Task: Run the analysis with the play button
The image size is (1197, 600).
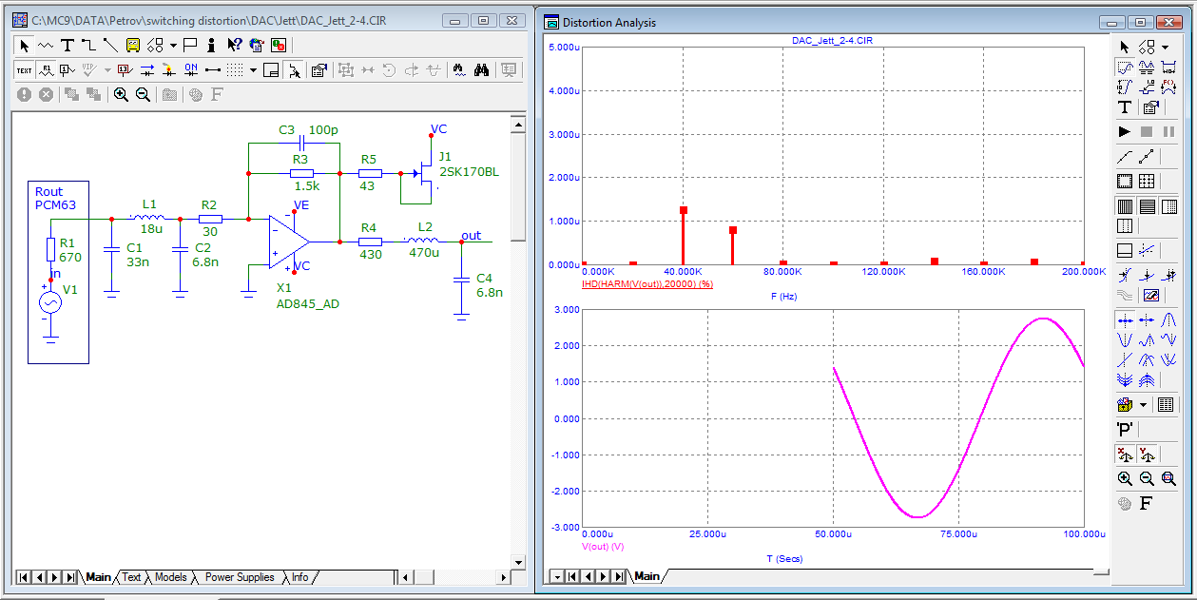Action: (x=1125, y=130)
